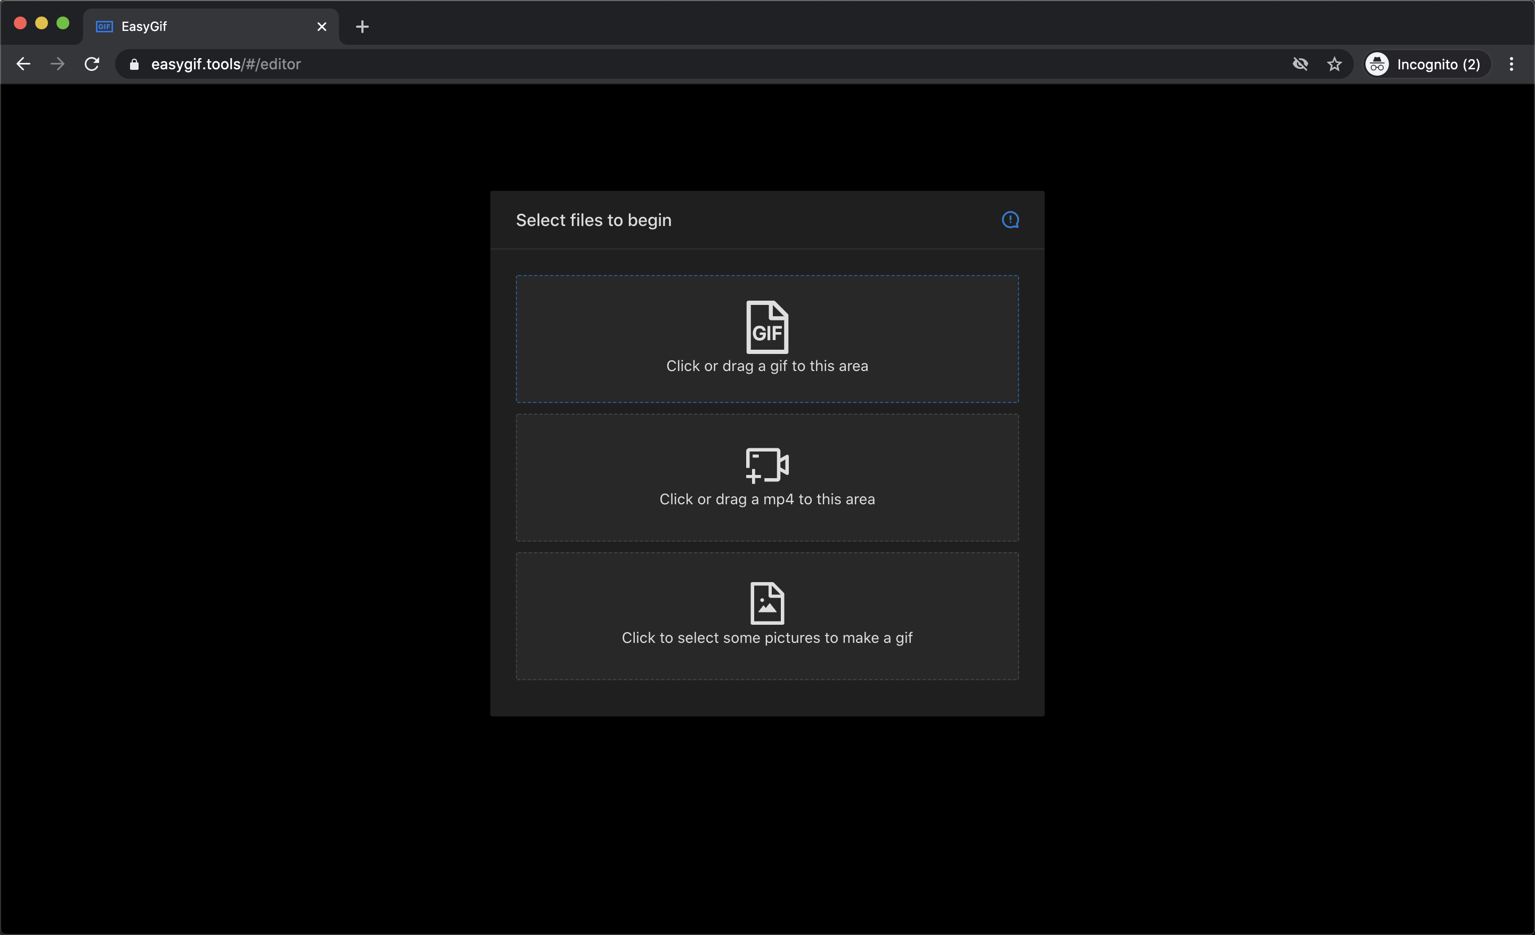Screen dimensions: 1535x935
Task: Reload the page
Action: tap(92, 64)
